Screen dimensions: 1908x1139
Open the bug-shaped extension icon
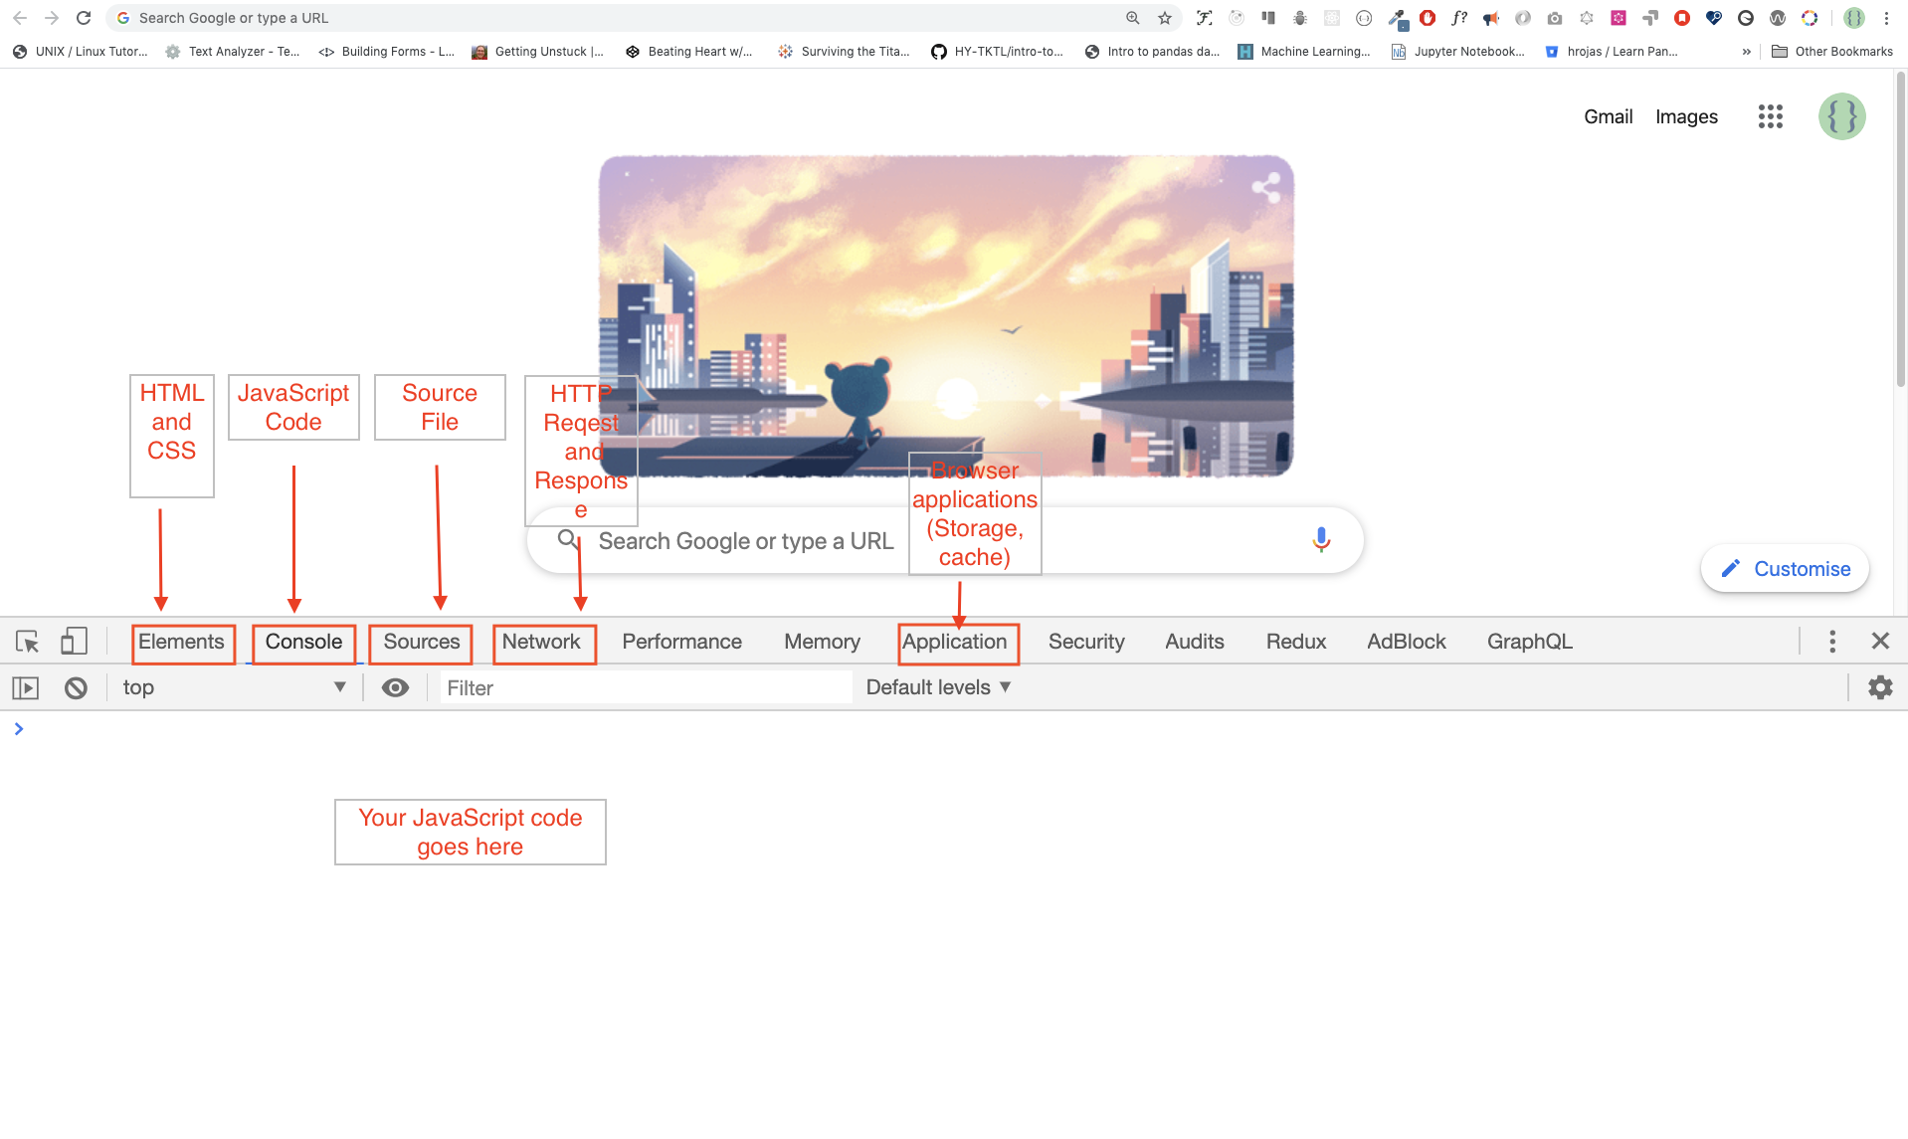[1300, 18]
